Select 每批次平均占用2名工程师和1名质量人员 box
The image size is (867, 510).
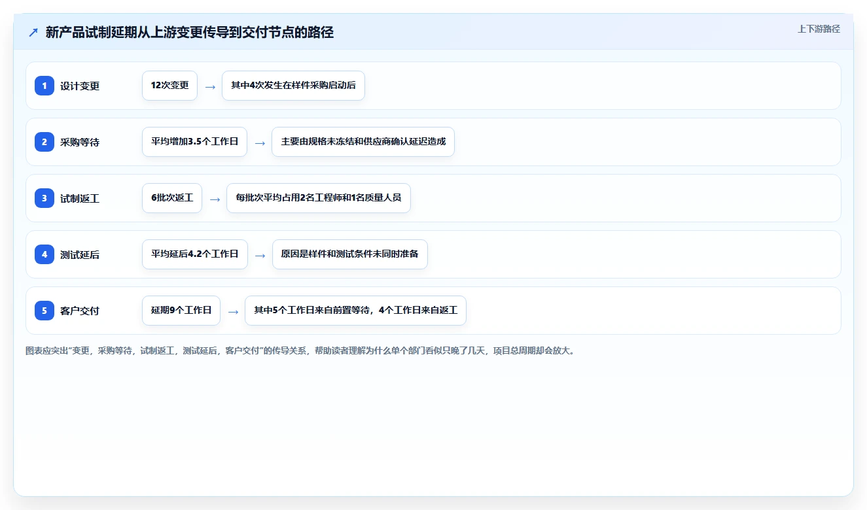point(319,198)
